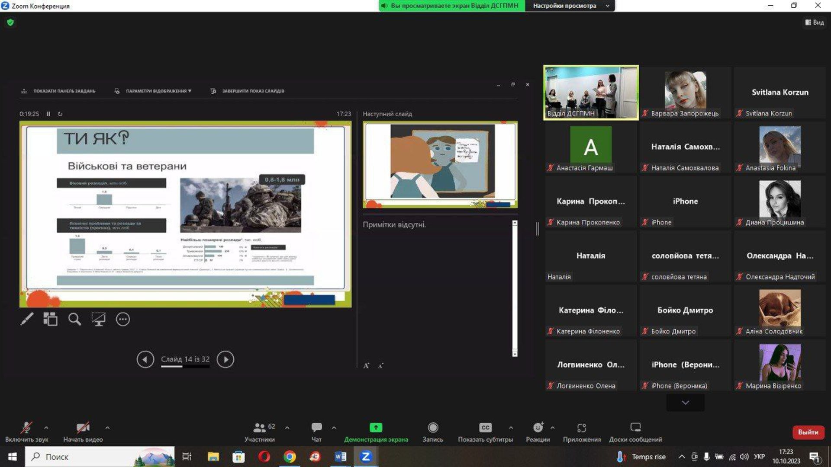Expand audio options arrow beside microphone
831x467 pixels.
(46, 428)
